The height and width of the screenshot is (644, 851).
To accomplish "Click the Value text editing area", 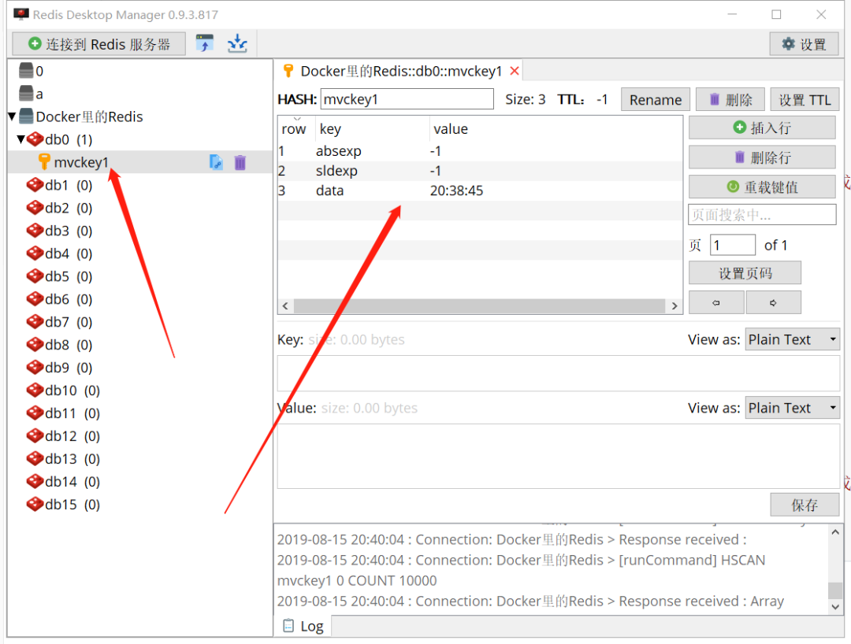I will [x=559, y=456].
